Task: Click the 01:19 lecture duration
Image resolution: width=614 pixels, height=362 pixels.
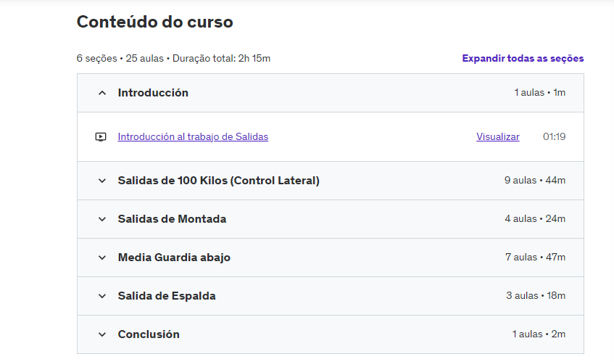Action: pos(554,136)
